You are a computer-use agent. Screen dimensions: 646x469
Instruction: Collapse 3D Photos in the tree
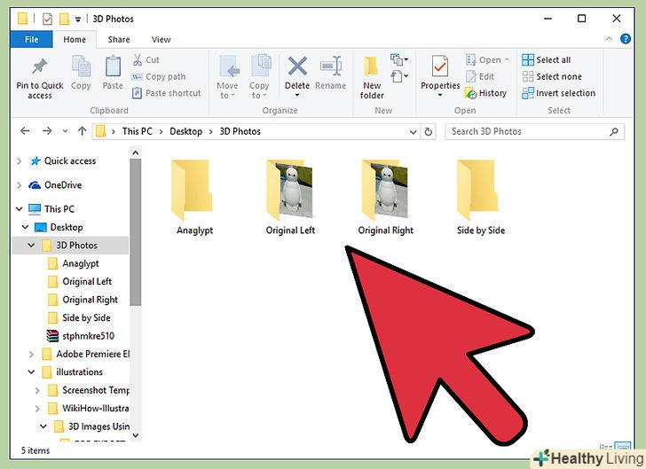coord(31,246)
